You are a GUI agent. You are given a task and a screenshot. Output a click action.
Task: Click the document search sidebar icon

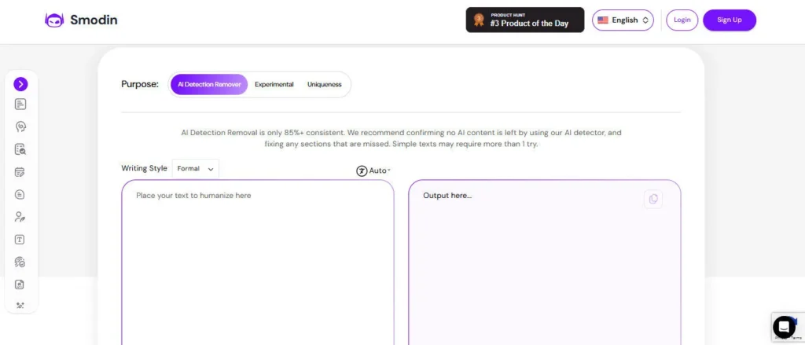coord(20,149)
